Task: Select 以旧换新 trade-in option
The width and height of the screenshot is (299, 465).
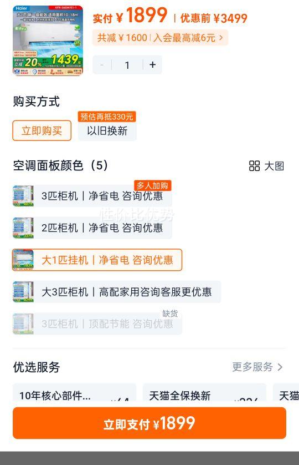Action: (107, 130)
